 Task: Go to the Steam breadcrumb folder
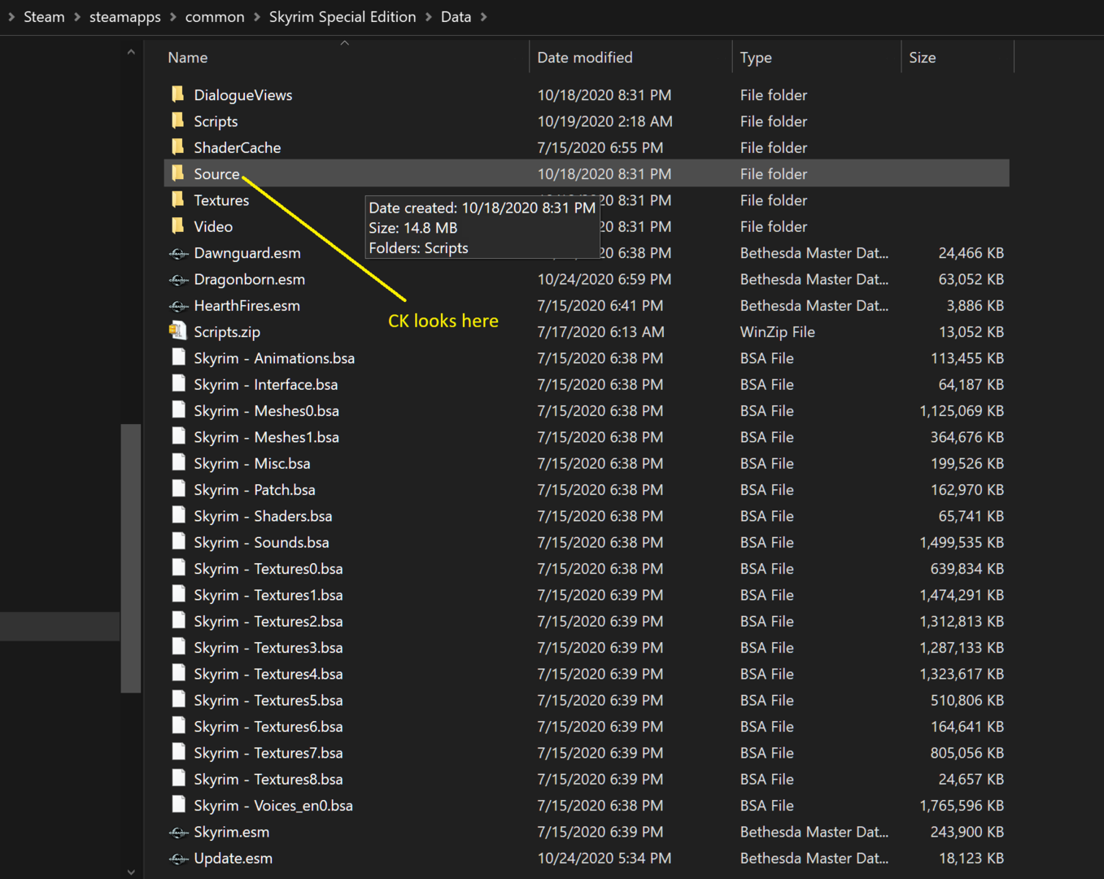click(44, 17)
